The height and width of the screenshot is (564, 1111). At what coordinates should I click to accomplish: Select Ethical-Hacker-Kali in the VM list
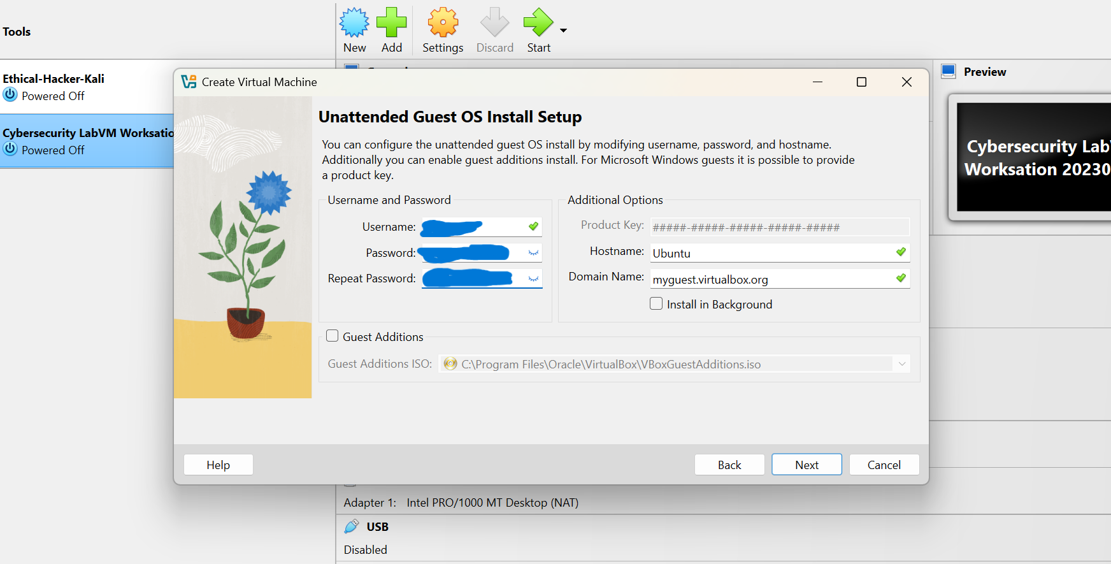coord(87,87)
